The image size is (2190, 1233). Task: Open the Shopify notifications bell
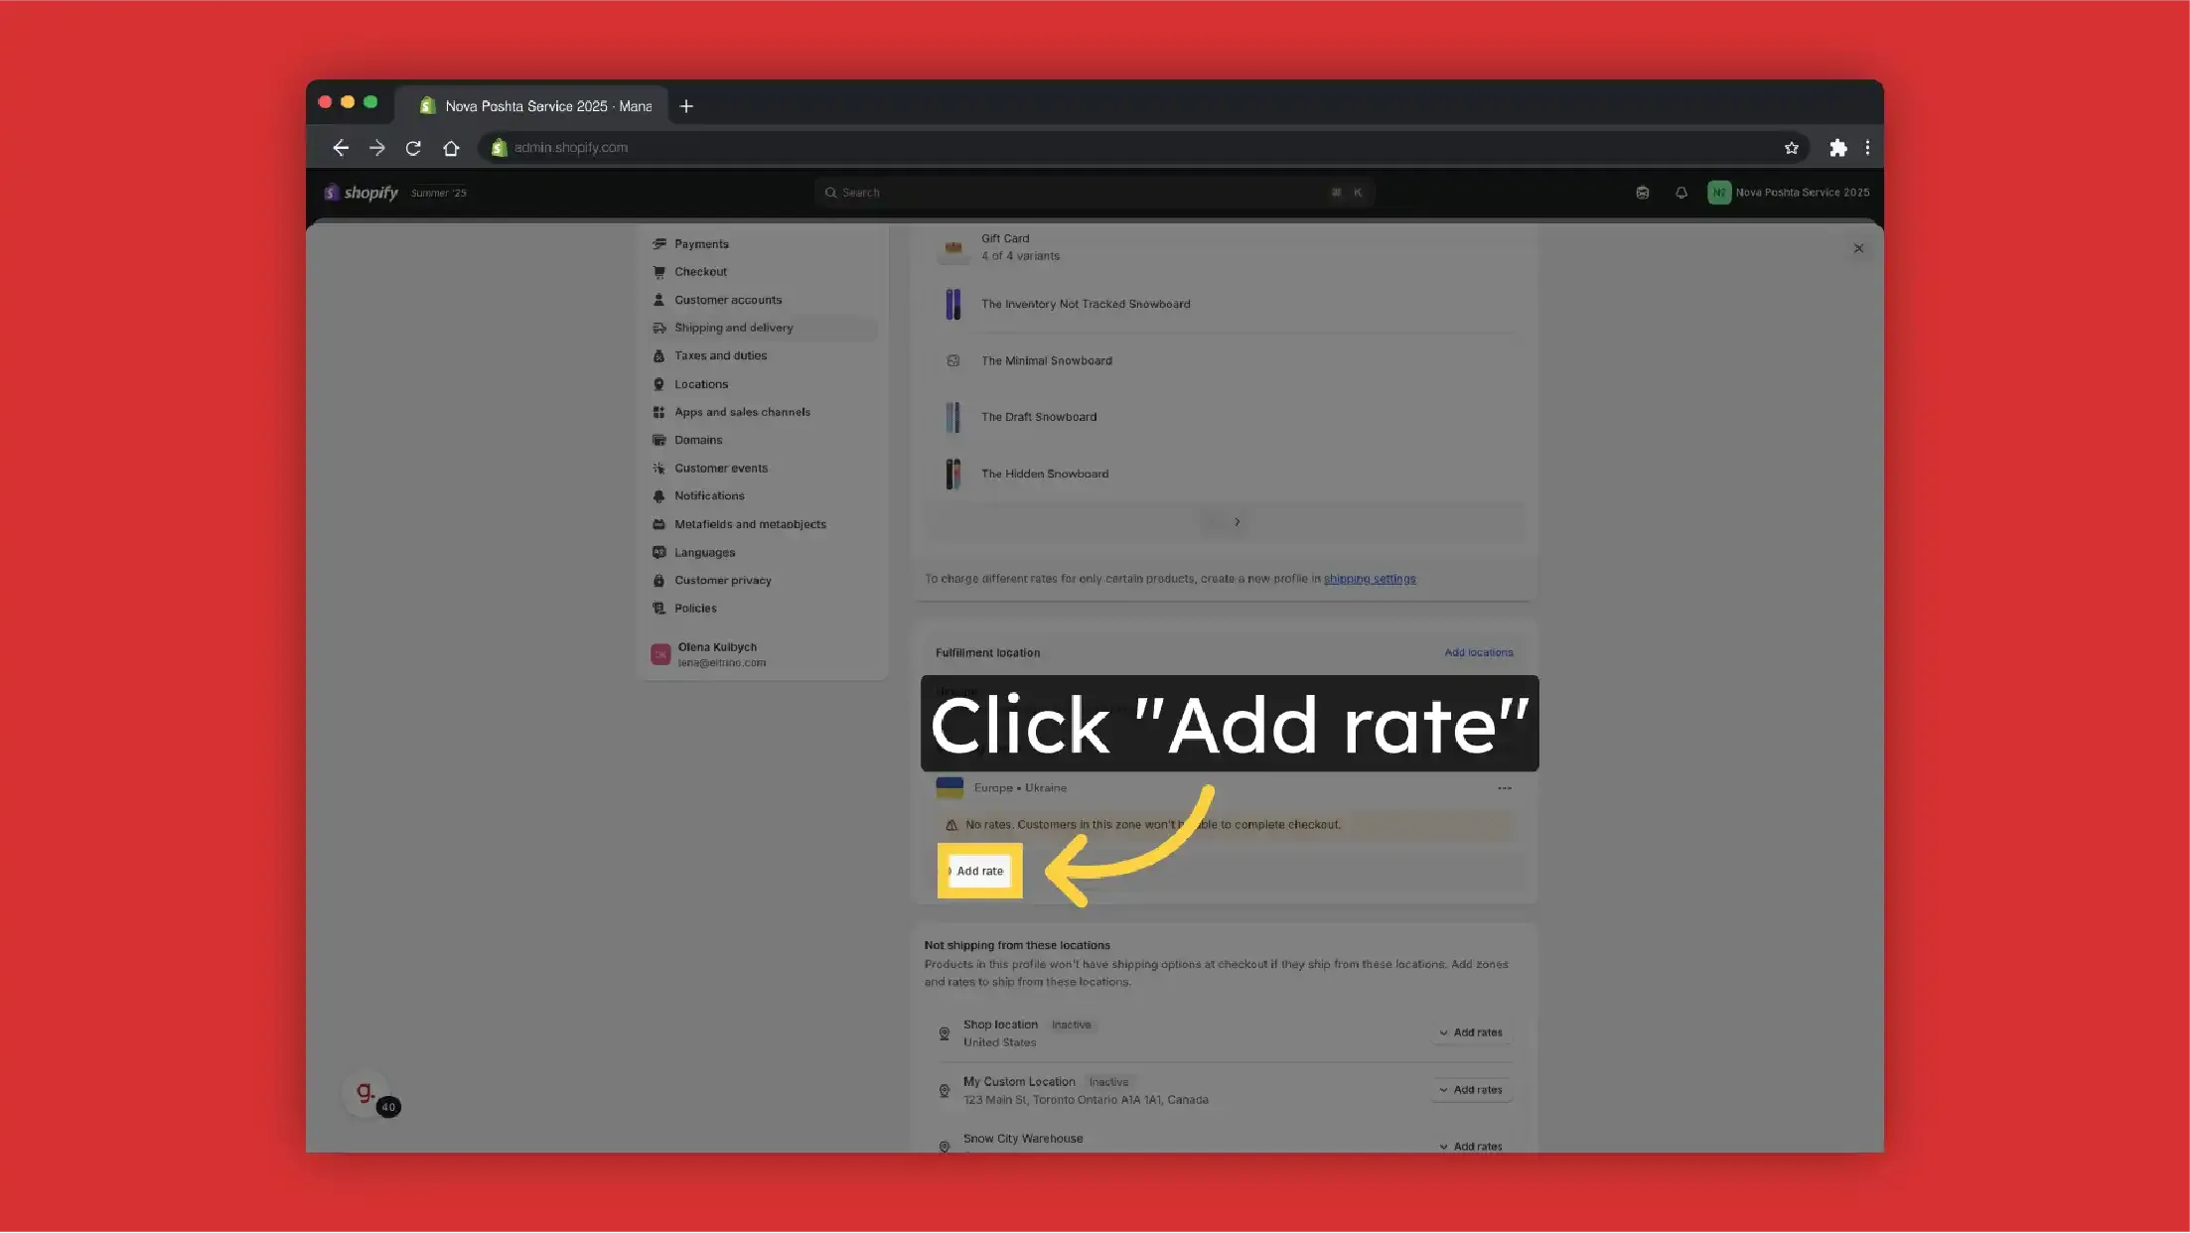pos(1680,193)
